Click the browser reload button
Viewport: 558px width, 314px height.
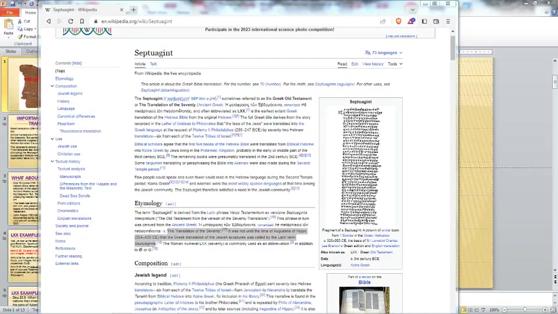pos(71,22)
